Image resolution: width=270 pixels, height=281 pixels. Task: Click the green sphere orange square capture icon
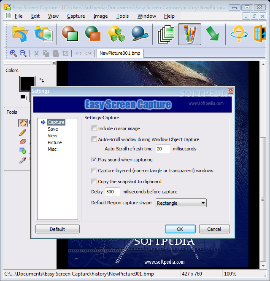(93, 34)
